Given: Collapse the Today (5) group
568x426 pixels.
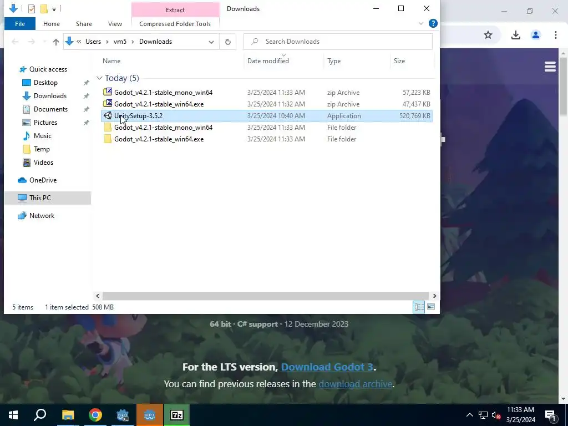Looking at the screenshot, I should pos(99,78).
